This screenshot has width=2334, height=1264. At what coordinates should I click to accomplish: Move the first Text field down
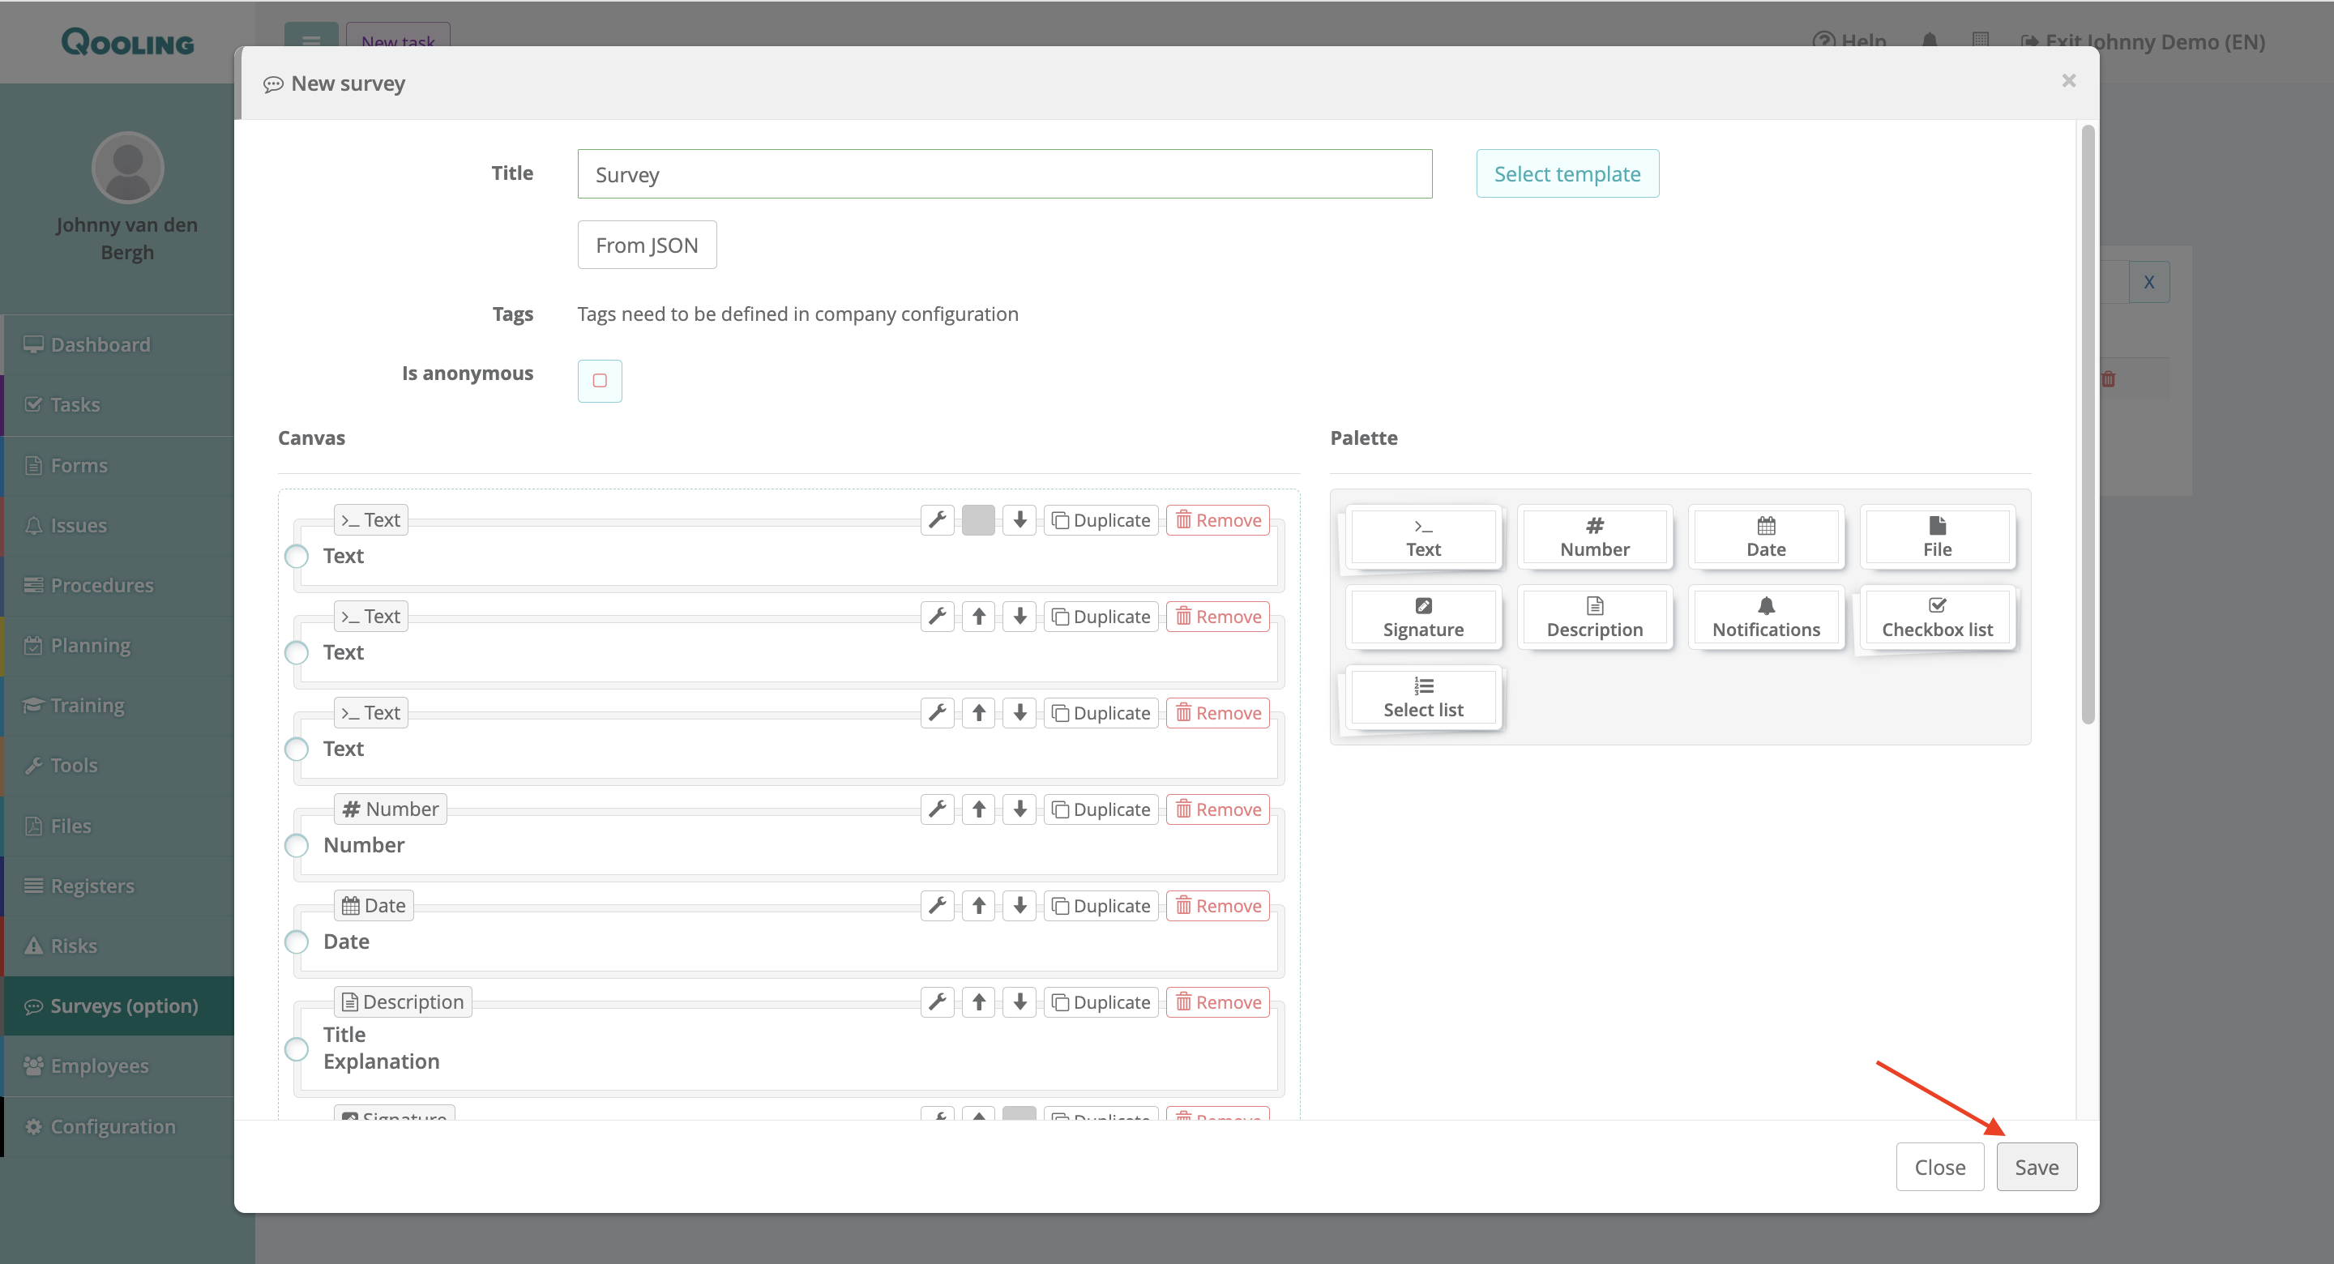click(x=1020, y=520)
